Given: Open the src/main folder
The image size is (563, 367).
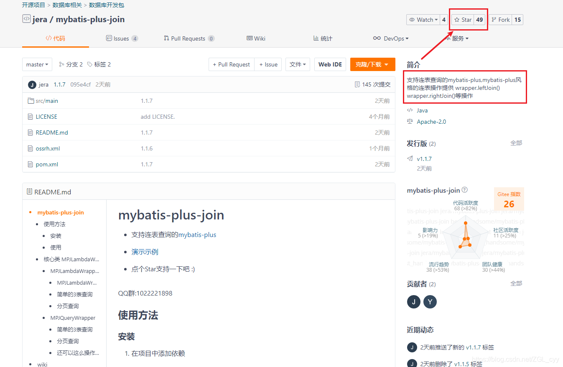Looking at the screenshot, I should (47, 101).
